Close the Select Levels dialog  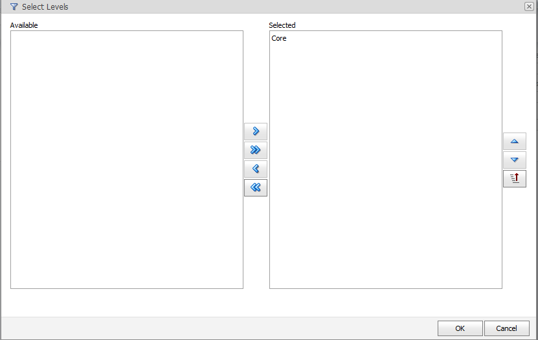point(529,6)
